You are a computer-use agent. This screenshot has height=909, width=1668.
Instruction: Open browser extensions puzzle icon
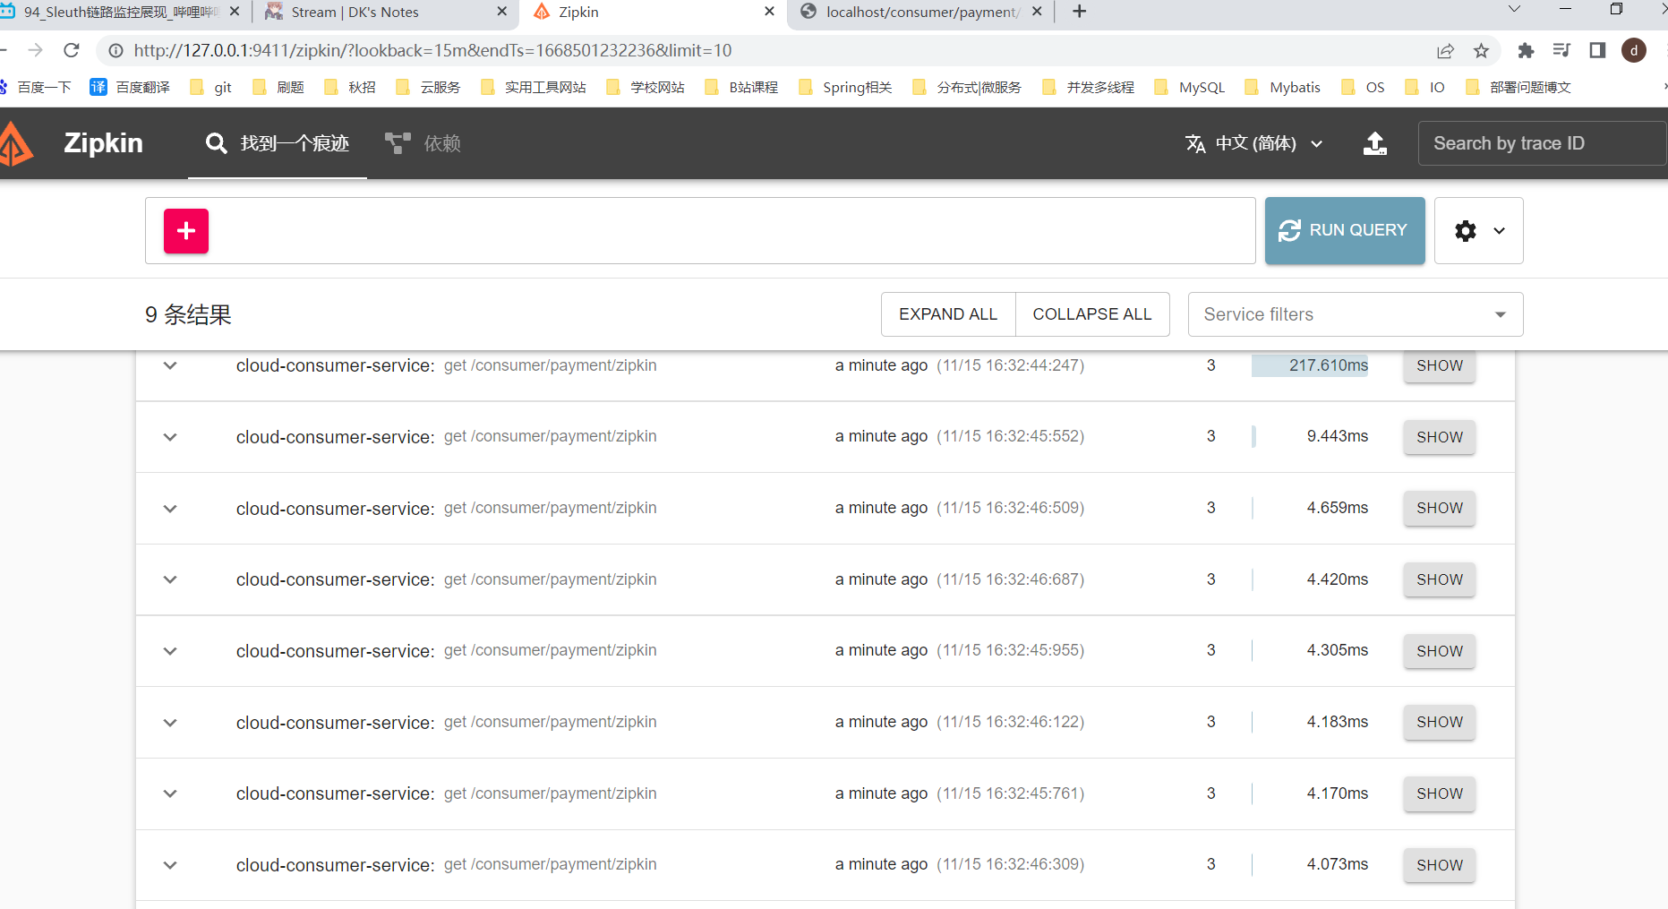[1526, 51]
